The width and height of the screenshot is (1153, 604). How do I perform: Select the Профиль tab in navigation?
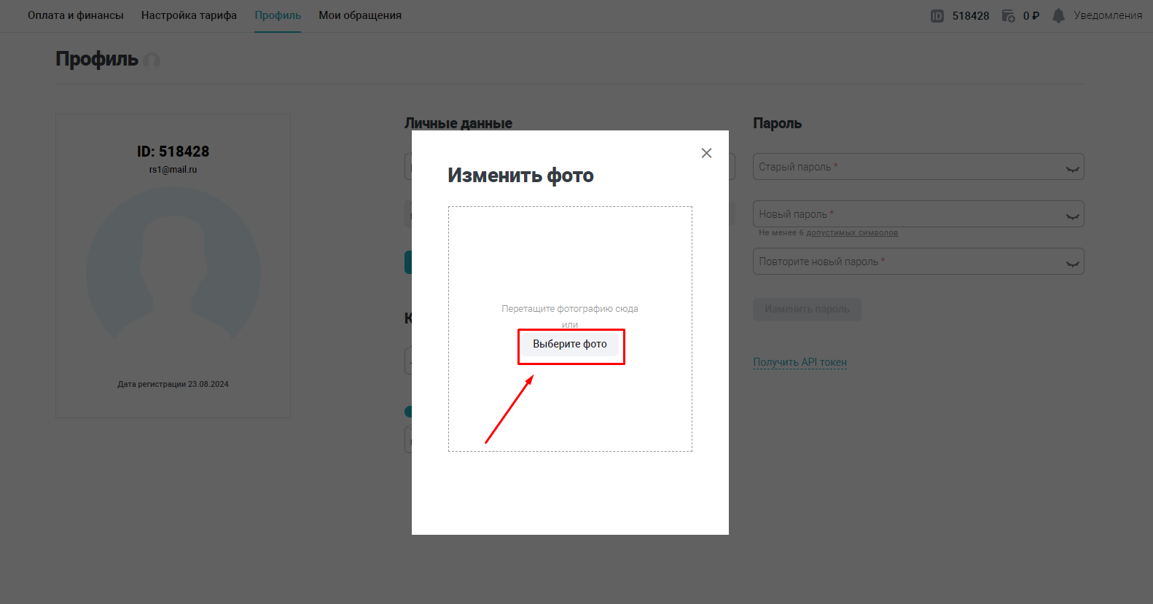[278, 15]
